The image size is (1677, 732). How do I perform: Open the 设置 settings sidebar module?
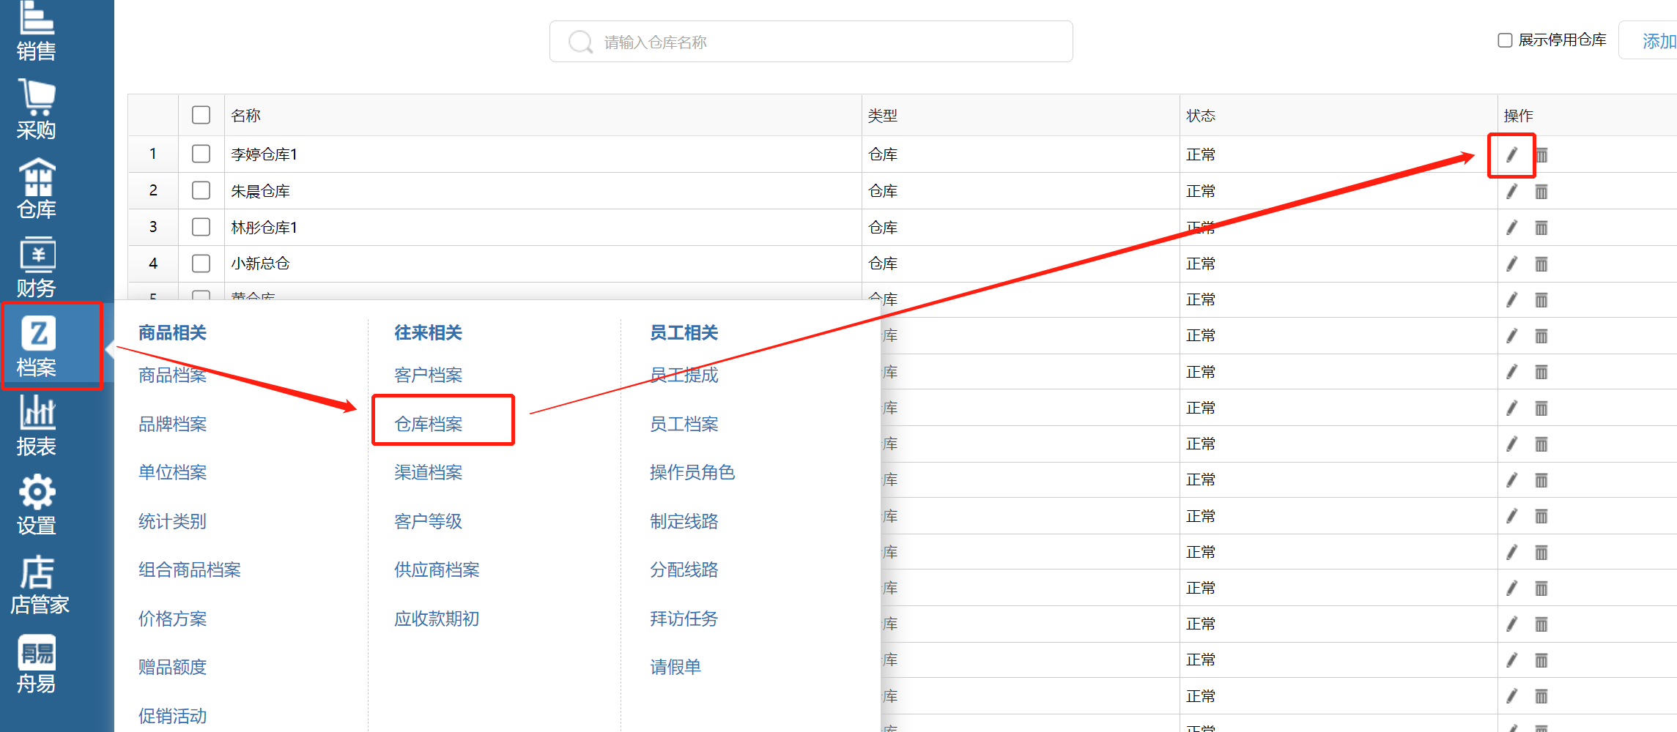coord(37,505)
